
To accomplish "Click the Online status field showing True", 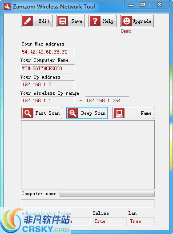I will 110,221.
